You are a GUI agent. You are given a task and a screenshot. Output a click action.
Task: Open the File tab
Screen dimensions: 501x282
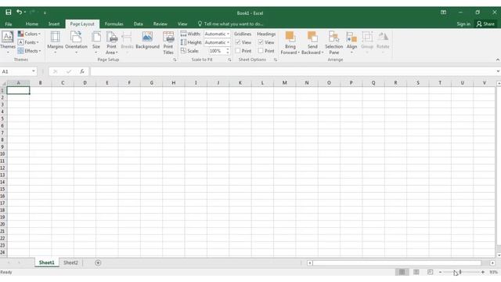[9, 24]
